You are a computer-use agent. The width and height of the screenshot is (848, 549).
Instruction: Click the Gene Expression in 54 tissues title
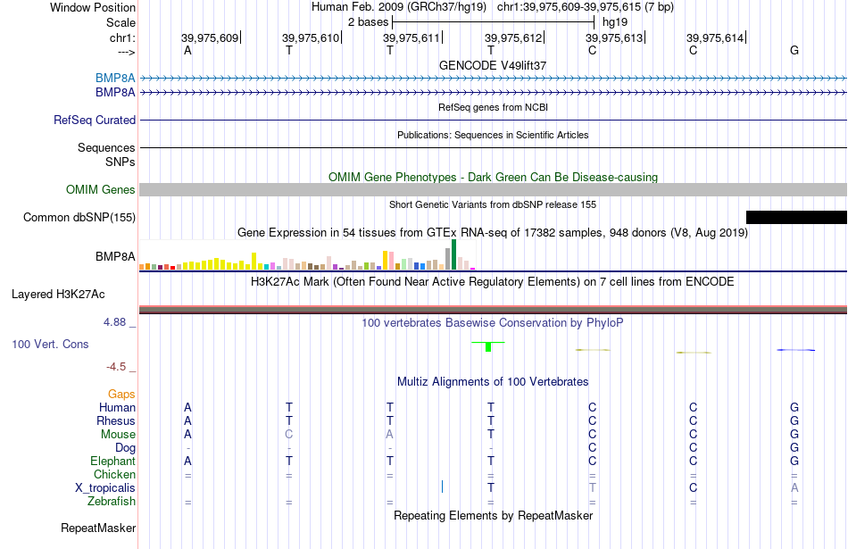pyautogui.click(x=493, y=233)
